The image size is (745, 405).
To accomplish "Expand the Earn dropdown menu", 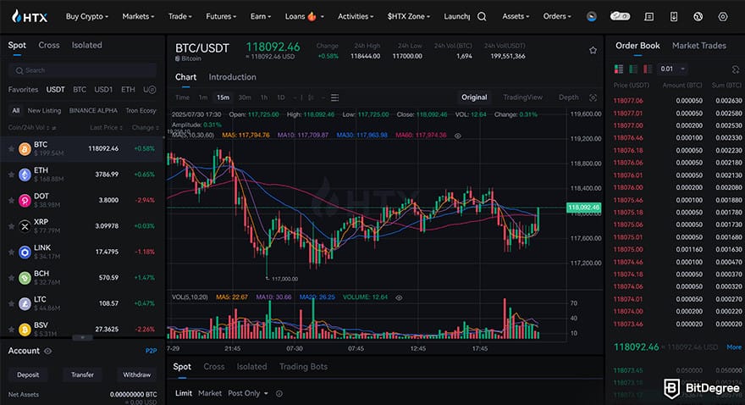I will [x=261, y=17].
